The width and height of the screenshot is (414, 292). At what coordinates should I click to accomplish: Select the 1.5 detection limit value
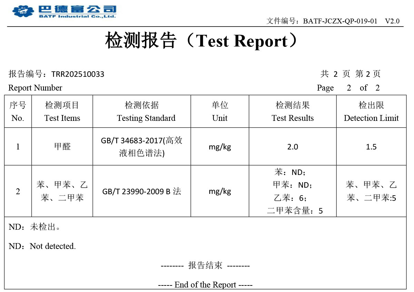pyautogui.click(x=371, y=147)
